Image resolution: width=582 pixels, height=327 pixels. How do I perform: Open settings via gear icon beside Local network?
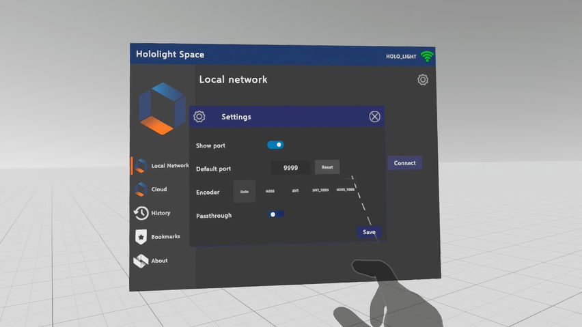coord(423,80)
